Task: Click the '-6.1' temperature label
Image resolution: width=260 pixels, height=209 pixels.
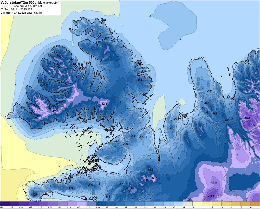Action: [x=143, y=71]
